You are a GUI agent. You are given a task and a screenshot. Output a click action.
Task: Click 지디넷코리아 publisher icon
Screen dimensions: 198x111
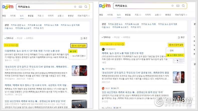coord(103,49)
